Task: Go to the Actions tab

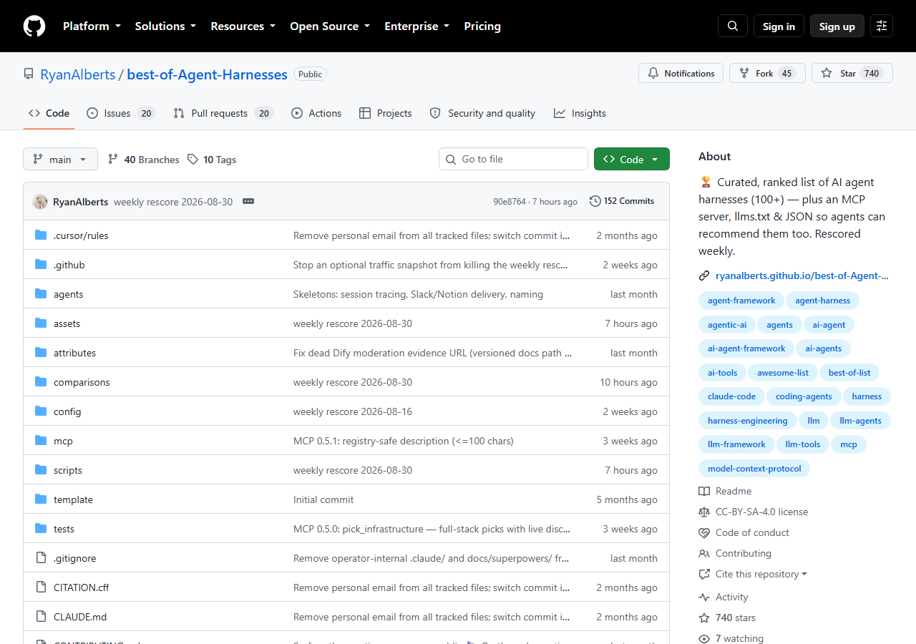Action: coord(316,113)
